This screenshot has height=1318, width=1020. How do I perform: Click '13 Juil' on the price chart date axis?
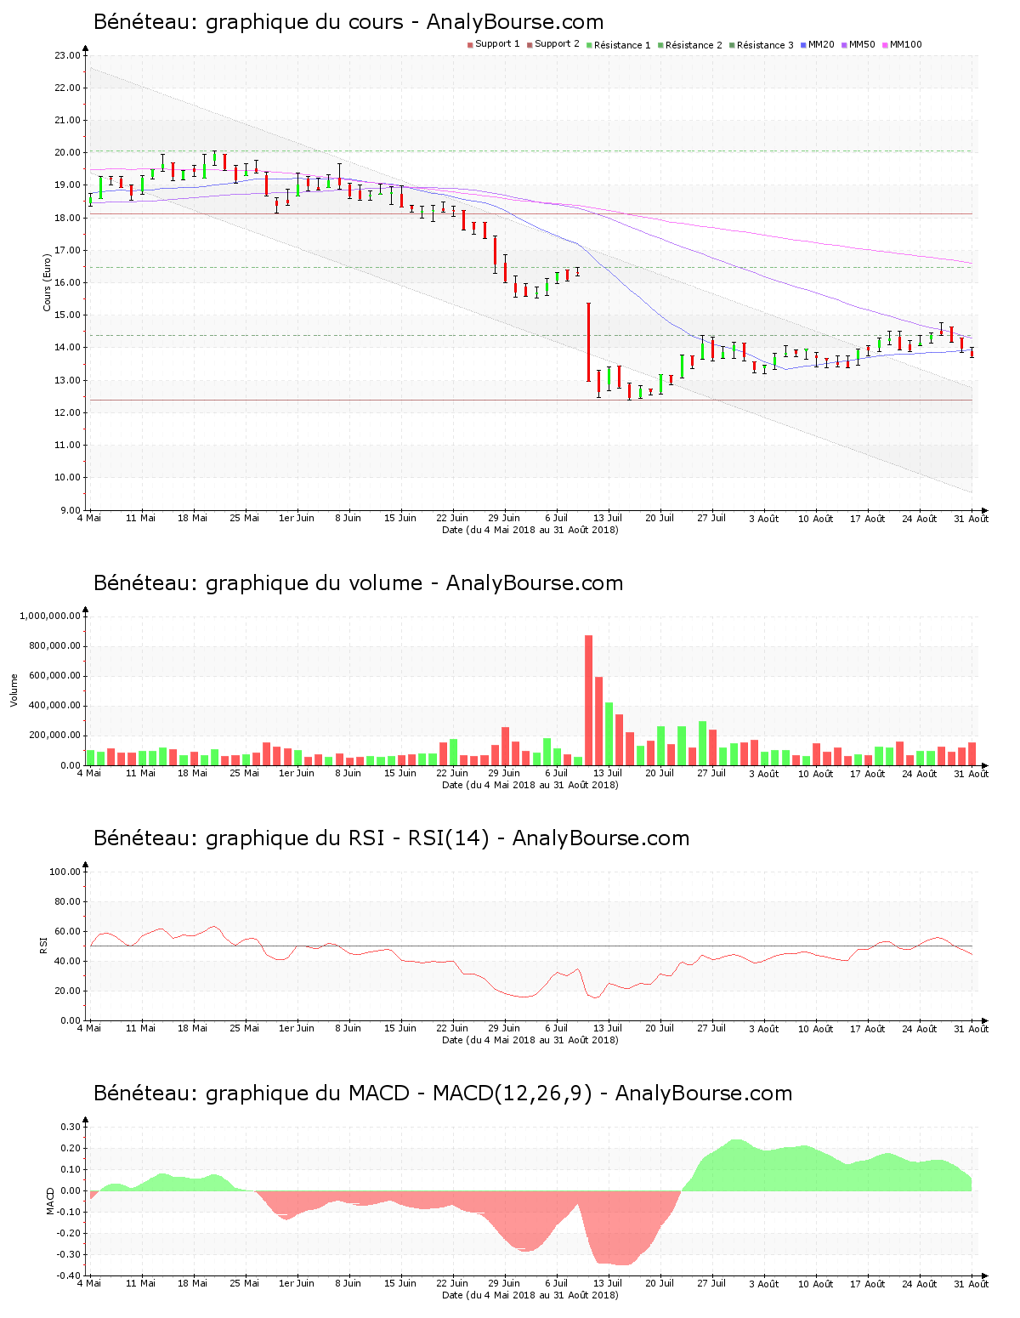(x=608, y=518)
